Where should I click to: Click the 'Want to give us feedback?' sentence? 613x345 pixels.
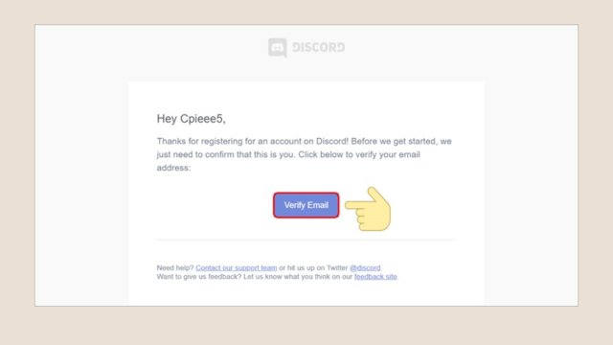point(199,277)
